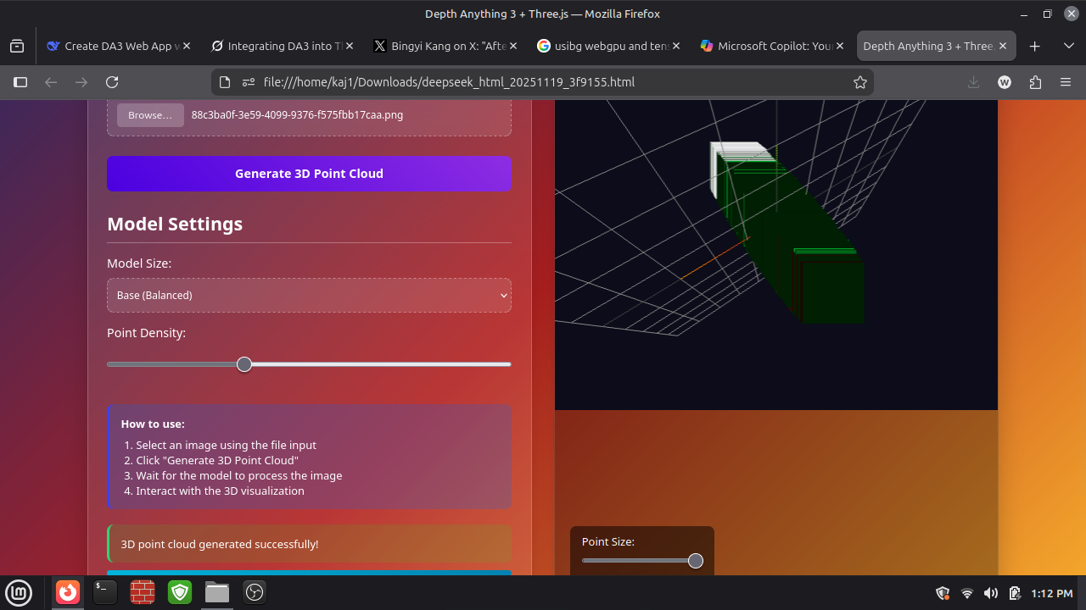Image resolution: width=1086 pixels, height=610 pixels.
Task: Reload the current page
Action: 112,82
